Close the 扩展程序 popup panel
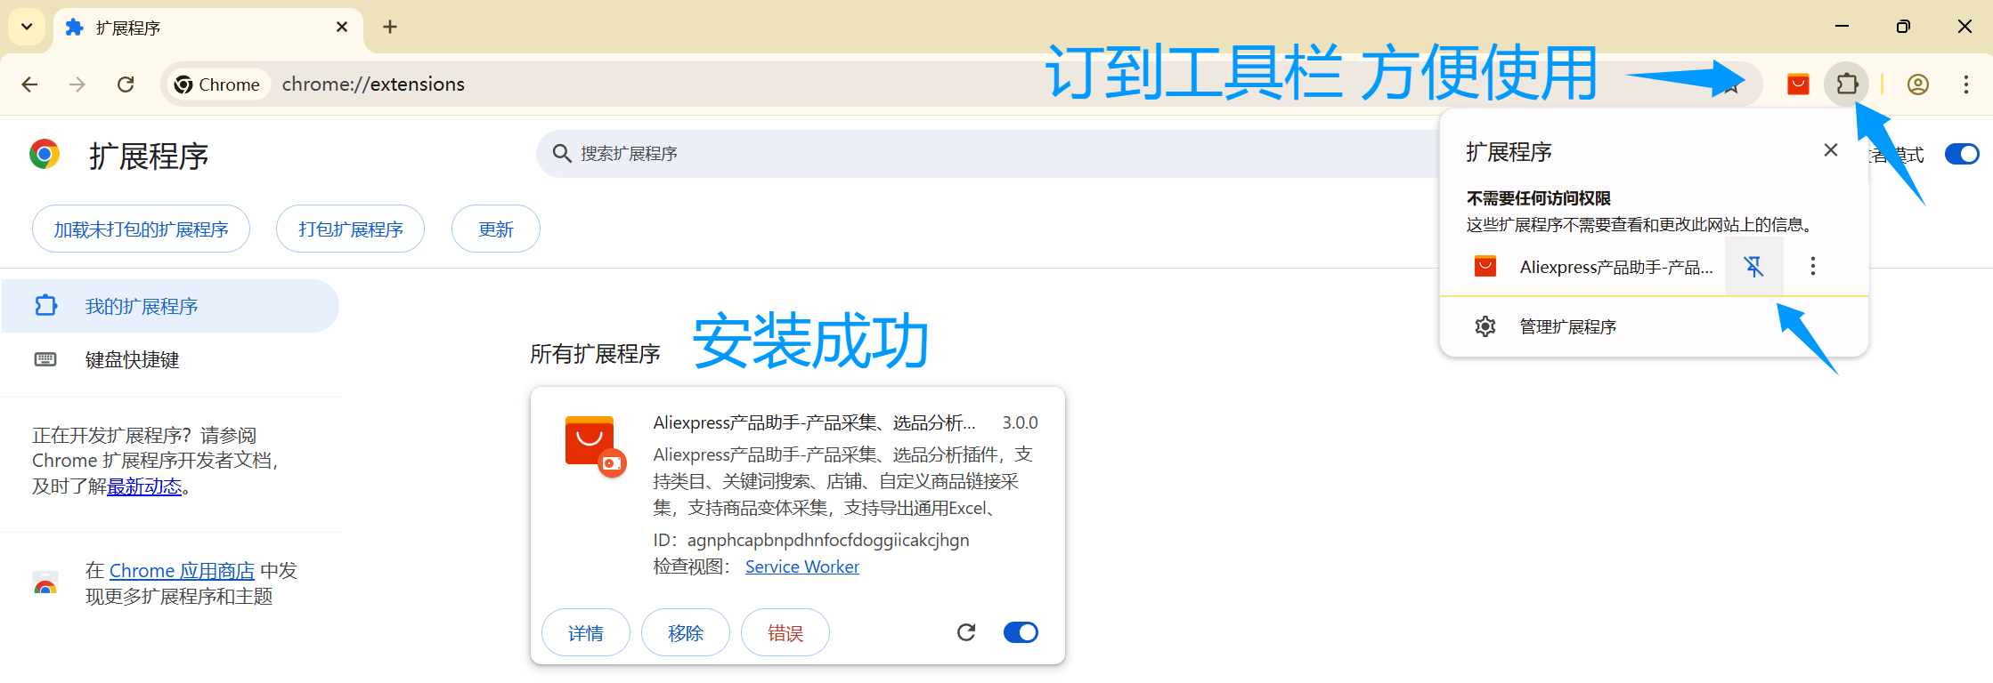The height and width of the screenshot is (683, 1993). coord(1831,150)
